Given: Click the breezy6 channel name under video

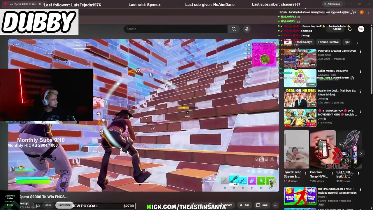Looking at the screenshot, I should 24,203.
